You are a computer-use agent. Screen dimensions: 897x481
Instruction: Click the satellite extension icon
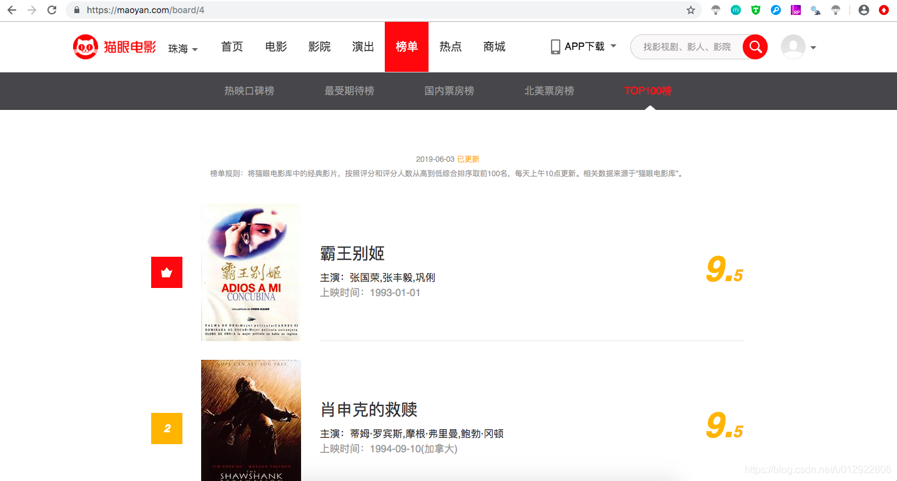click(816, 10)
